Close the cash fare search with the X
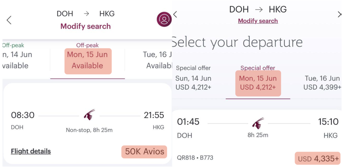This screenshot has width=342, height=167. click(x=340, y=14)
